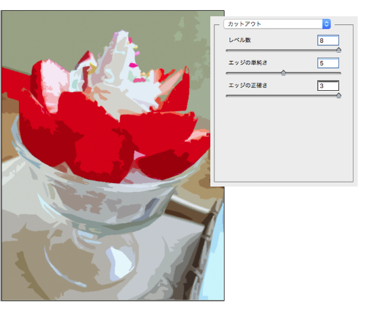Image resolution: width=365 pixels, height=310 pixels.
Task: Click the empty area of the filter options panel
Action: coord(284,140)
